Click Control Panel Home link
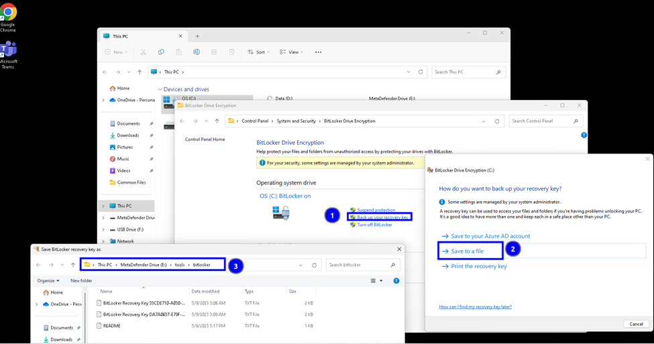The width and height of the screenshot is (654, 344). point(205,139)
